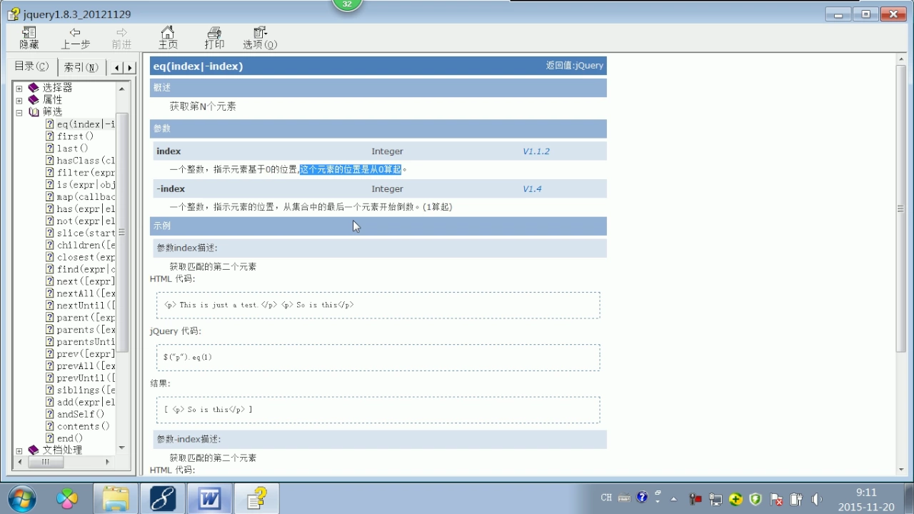The width and height of the screenshot is (914, 514).
Task: Expand the 文档处理 tree node
Action: 19,450
